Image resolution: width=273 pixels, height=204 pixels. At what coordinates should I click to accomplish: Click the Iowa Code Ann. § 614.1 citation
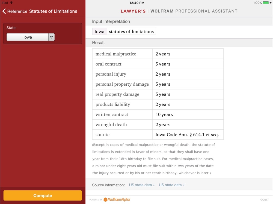[x=187, y=135]
